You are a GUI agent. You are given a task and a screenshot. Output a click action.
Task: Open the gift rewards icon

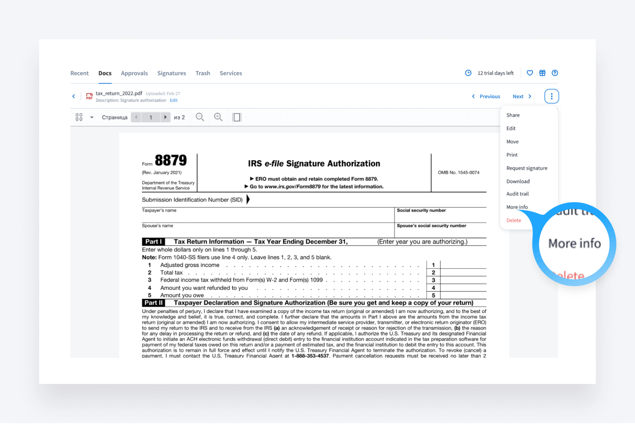click(542, 73)
